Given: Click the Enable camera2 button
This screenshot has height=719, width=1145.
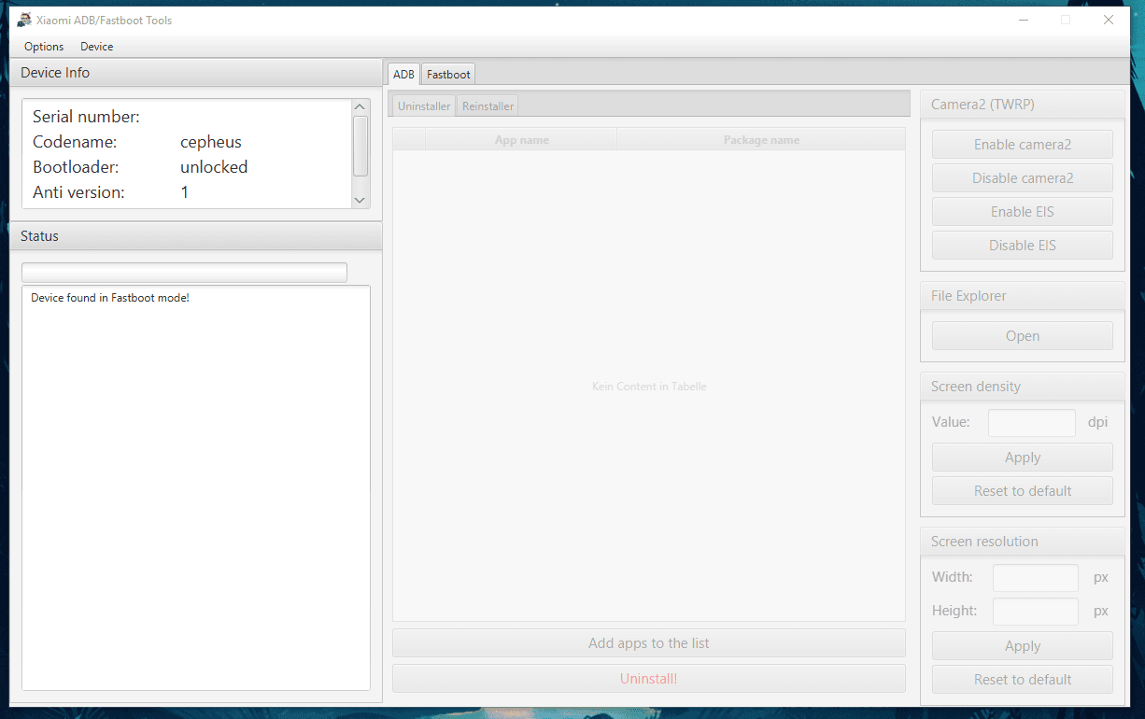Looking at the screenshot, I should pyautogui.click(x=1023, y=145).
